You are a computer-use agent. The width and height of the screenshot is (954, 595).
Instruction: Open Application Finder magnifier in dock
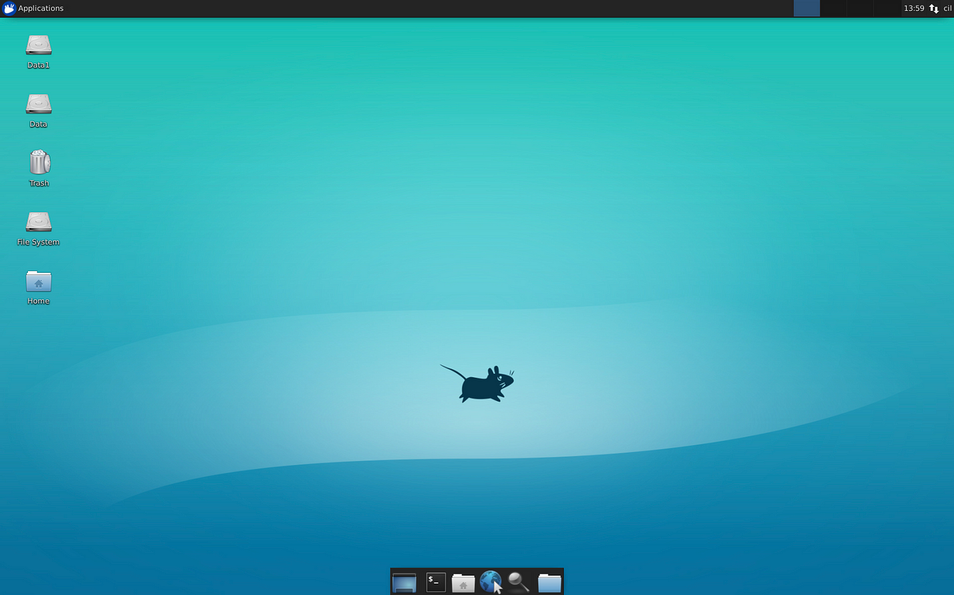pos(519,582)
